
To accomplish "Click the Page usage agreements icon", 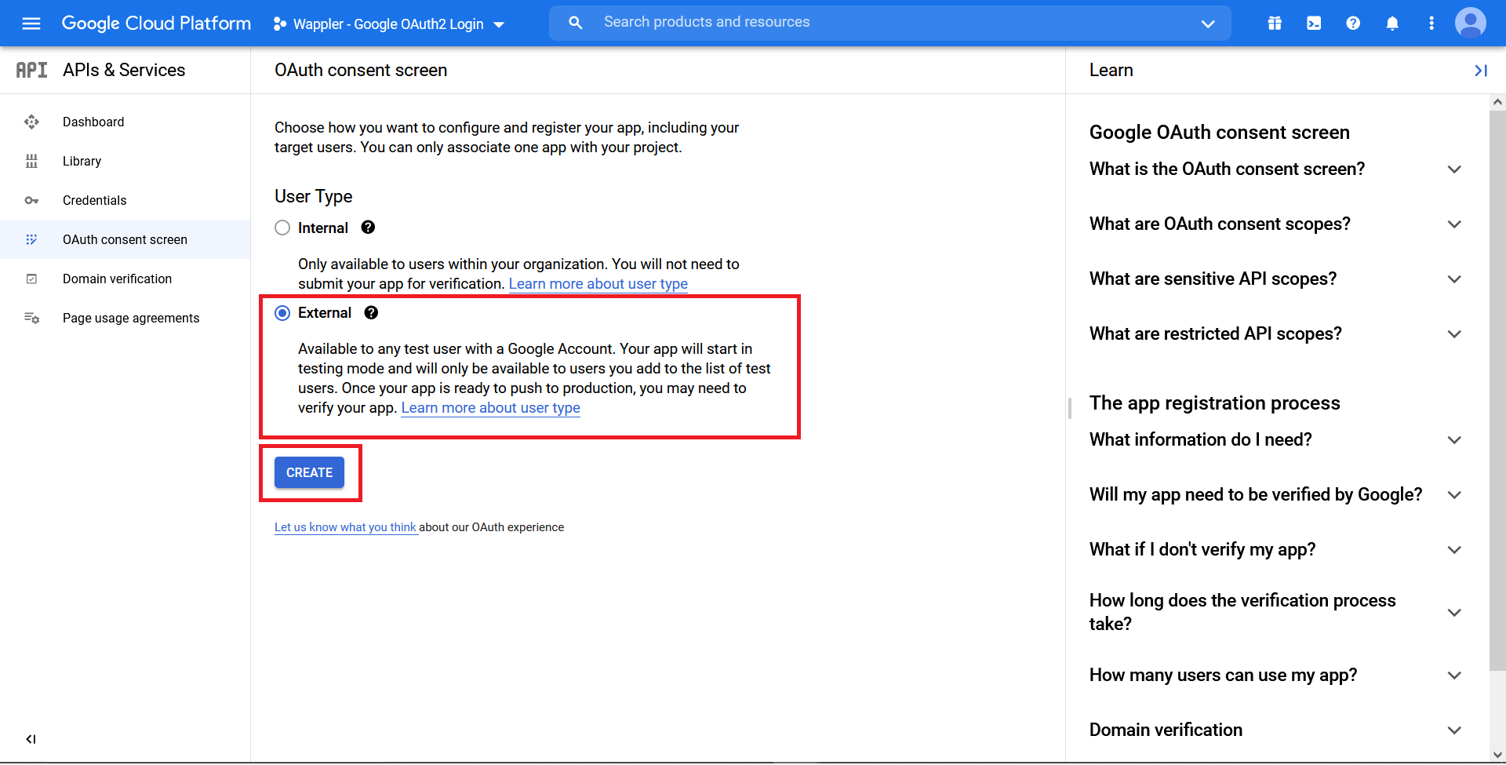I will [x=31, y=318].
